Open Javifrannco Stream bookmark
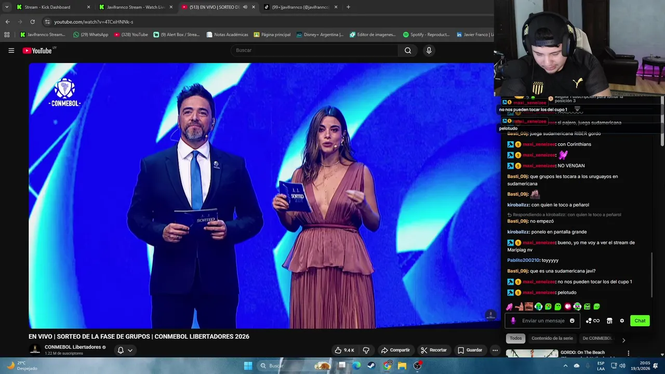 click(x=43, y=35)
